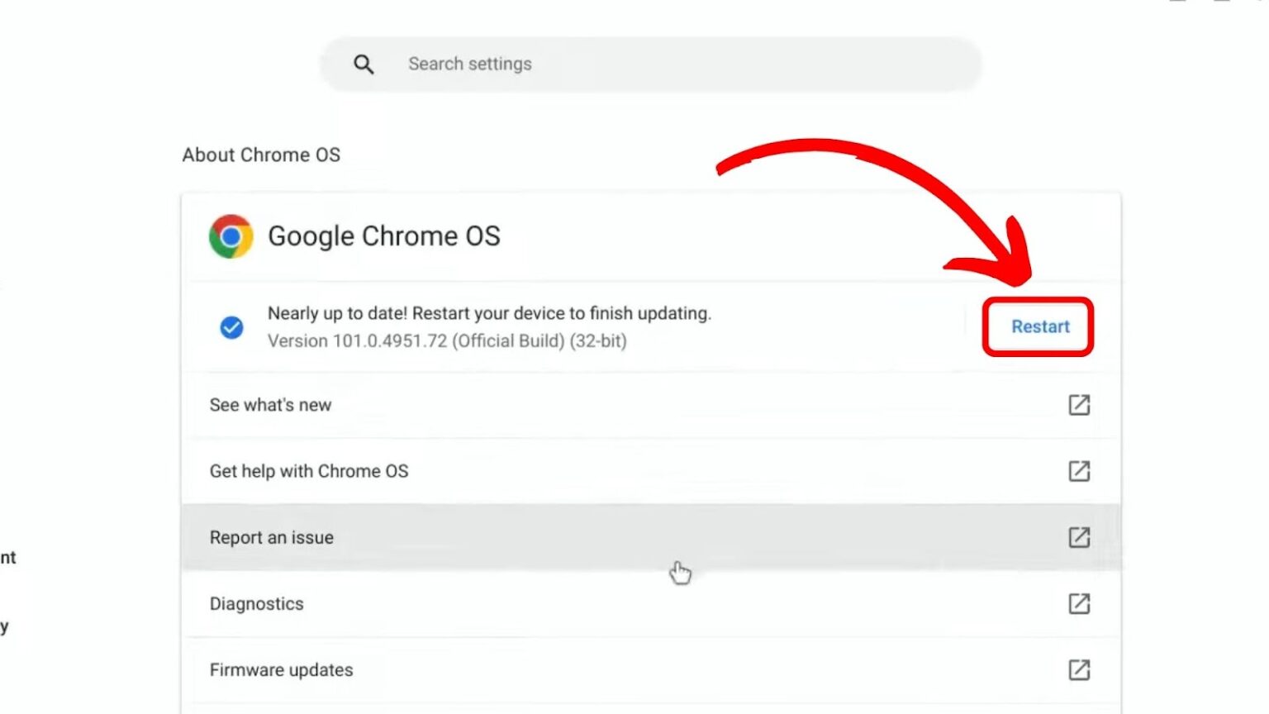The image size is (1269, 714).
Task: Open the See what's new page
Action: tap(270, 405)
